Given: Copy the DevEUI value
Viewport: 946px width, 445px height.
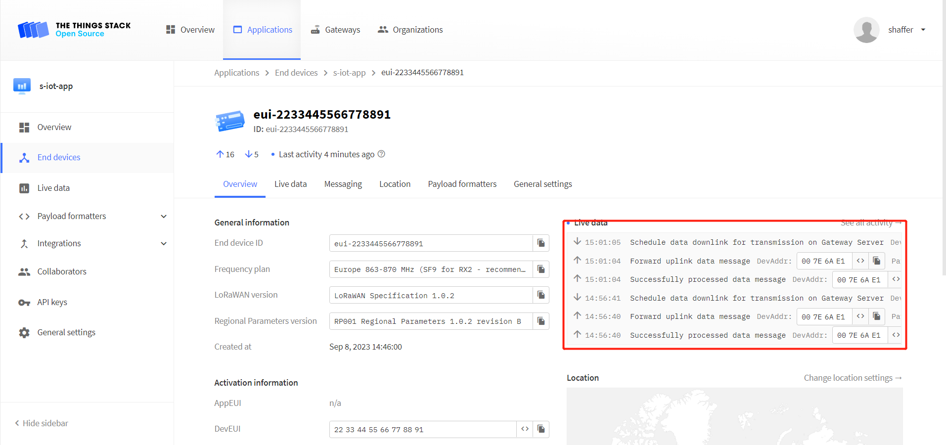Looking at the screenshot, I should pyautogui.click(x=541, y=429).
